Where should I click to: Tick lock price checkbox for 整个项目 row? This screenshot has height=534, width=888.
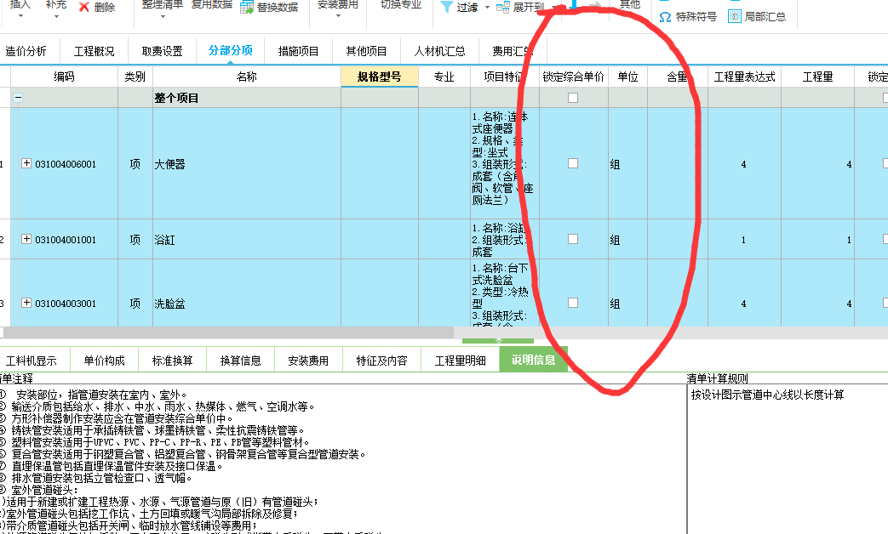point(573,98)
